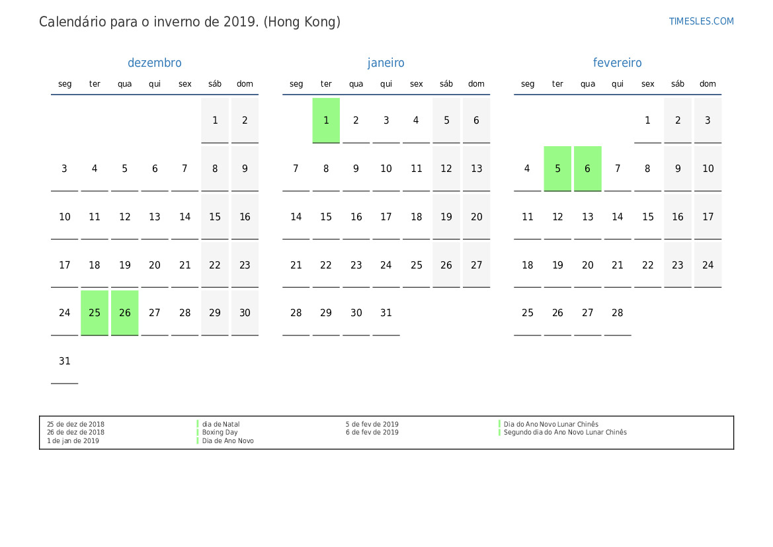
Task: Click the calendar title heading text
Action: (x=190, y=22)
